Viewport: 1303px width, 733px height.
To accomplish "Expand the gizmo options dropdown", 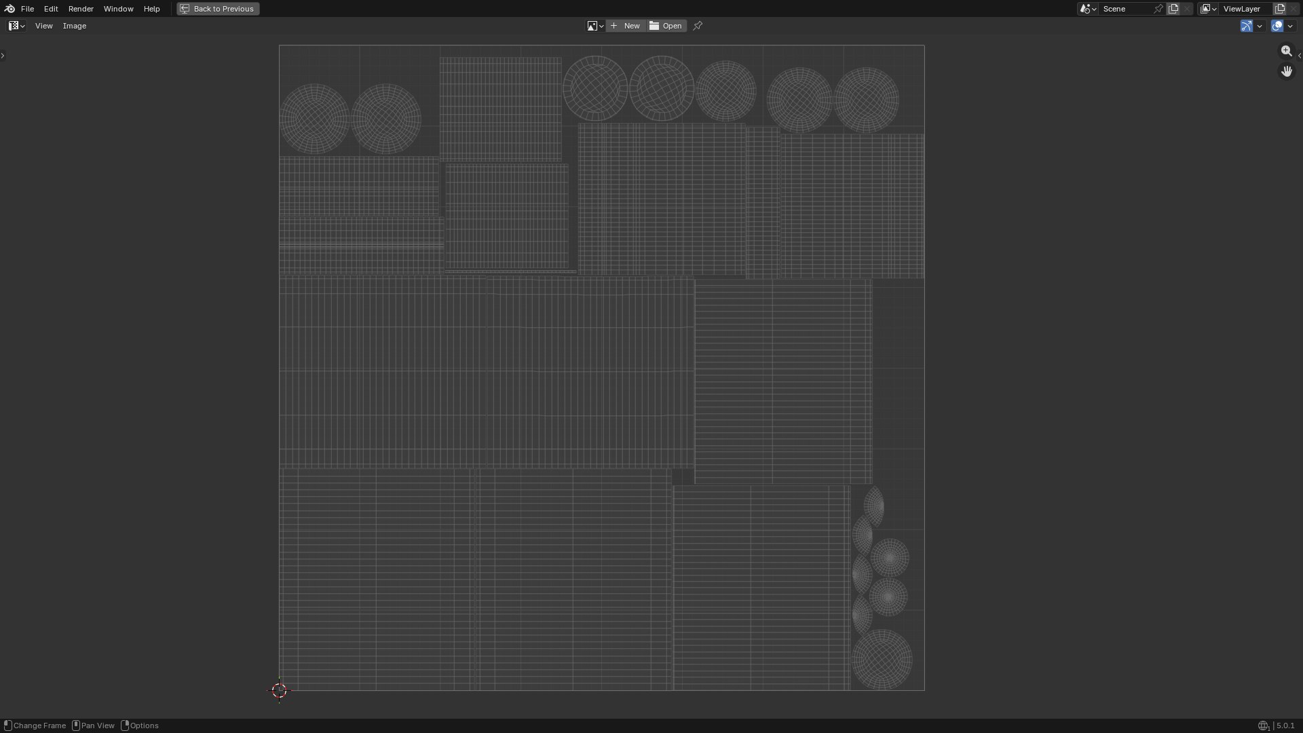I will (x=1260, y=26).
